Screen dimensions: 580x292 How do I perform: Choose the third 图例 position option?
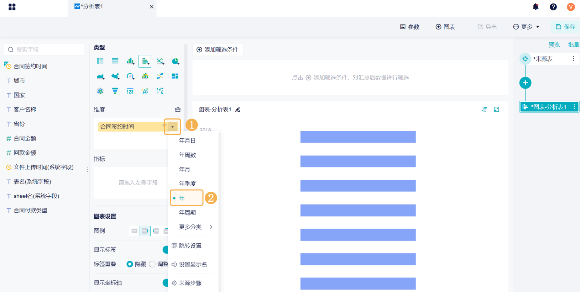[x=156, y=231]
